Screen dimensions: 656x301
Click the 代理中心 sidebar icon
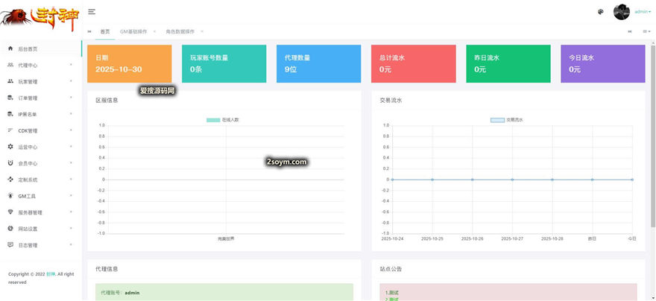click(x=10, y=65)
